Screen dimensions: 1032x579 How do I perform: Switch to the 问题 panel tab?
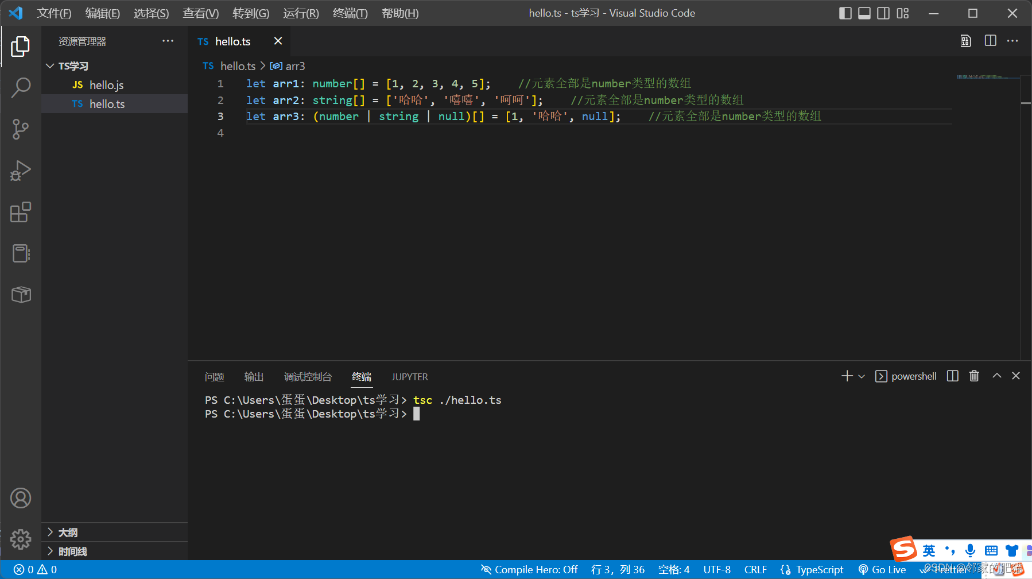215,377
